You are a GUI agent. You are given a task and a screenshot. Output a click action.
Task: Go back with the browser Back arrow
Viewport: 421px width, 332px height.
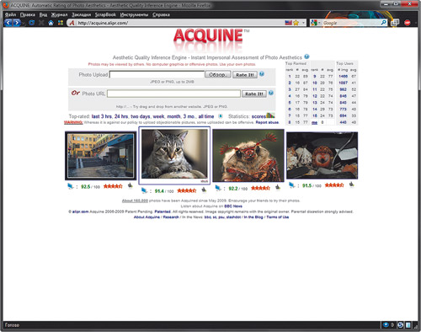[x=8, y=23]
